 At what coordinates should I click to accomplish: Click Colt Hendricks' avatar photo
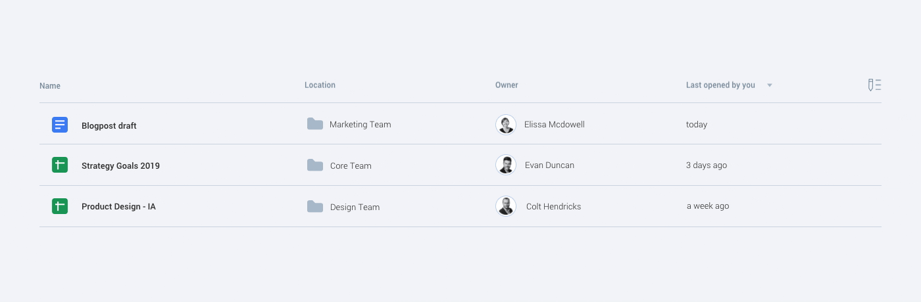(506, 206)
